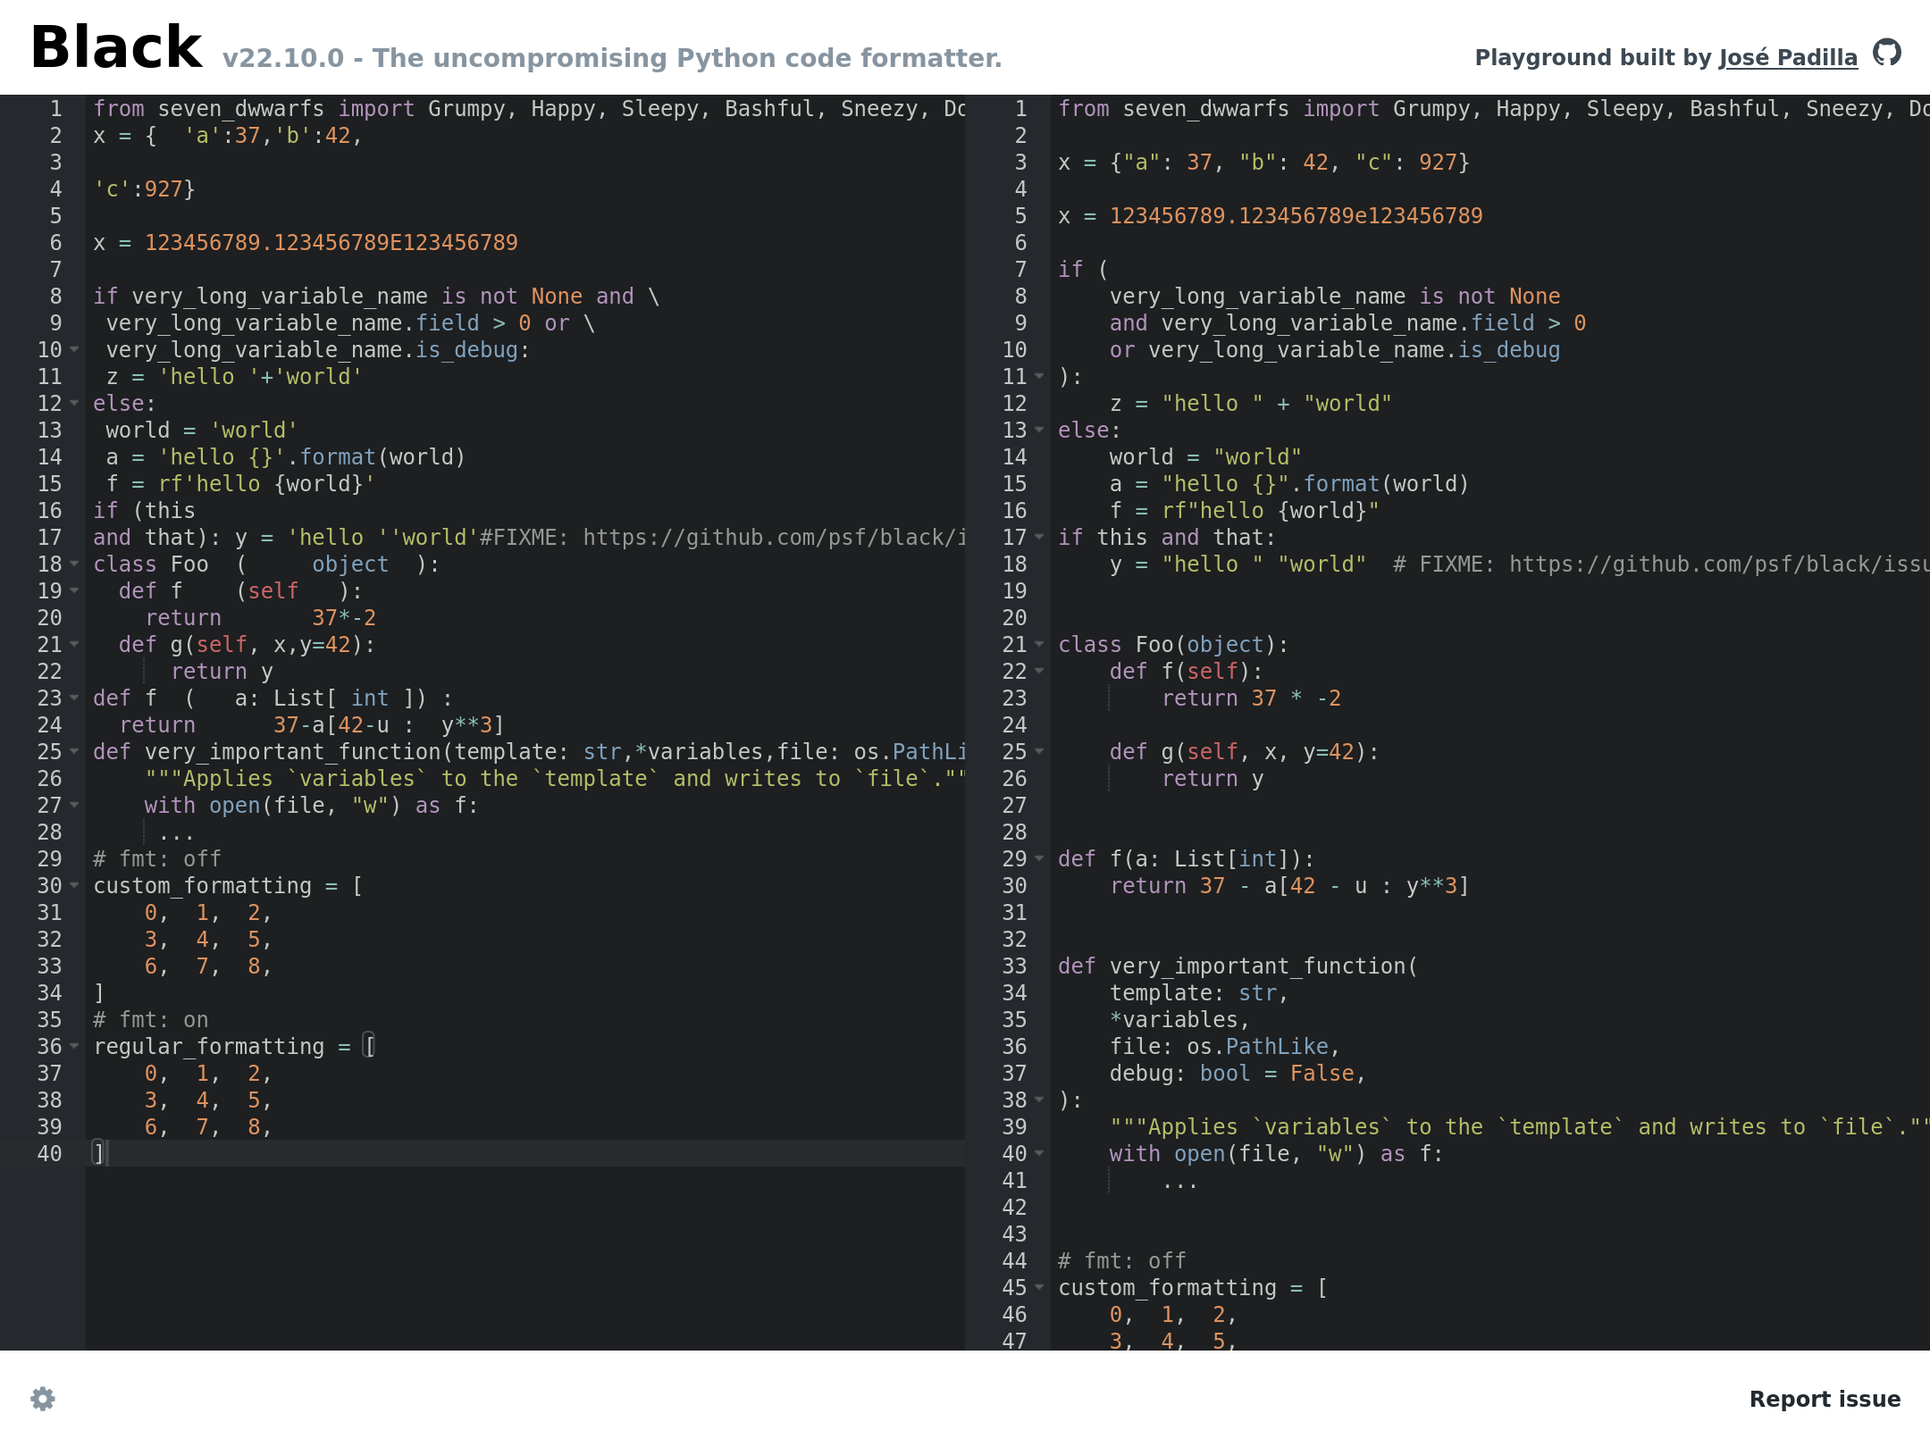Click the José Padilla link
1930x1447 pixels.
pos(1788,58)
